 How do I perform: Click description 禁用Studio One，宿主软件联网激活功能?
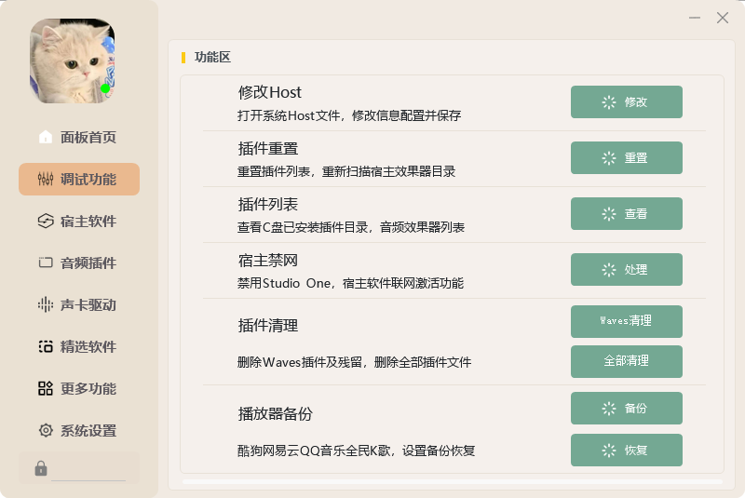point(351,283)
